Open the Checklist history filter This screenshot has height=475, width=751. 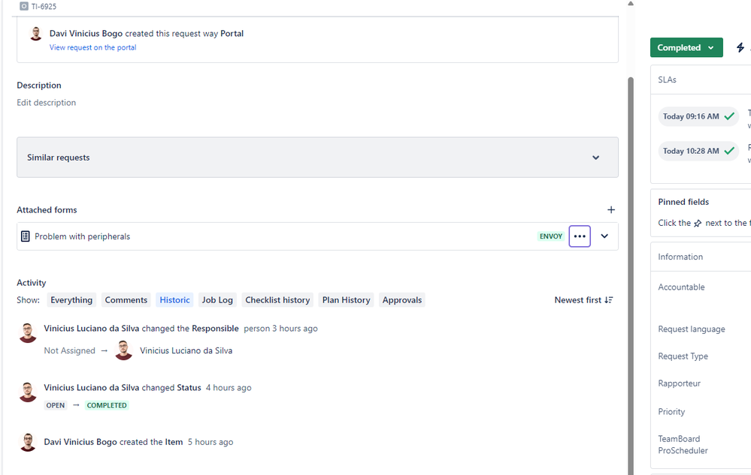pos(277,300)
